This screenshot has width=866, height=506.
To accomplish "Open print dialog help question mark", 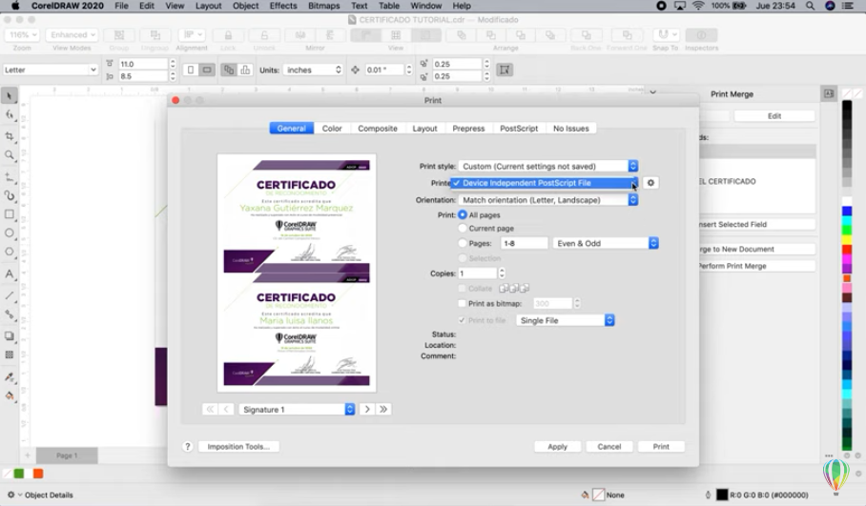I will 187,446.
